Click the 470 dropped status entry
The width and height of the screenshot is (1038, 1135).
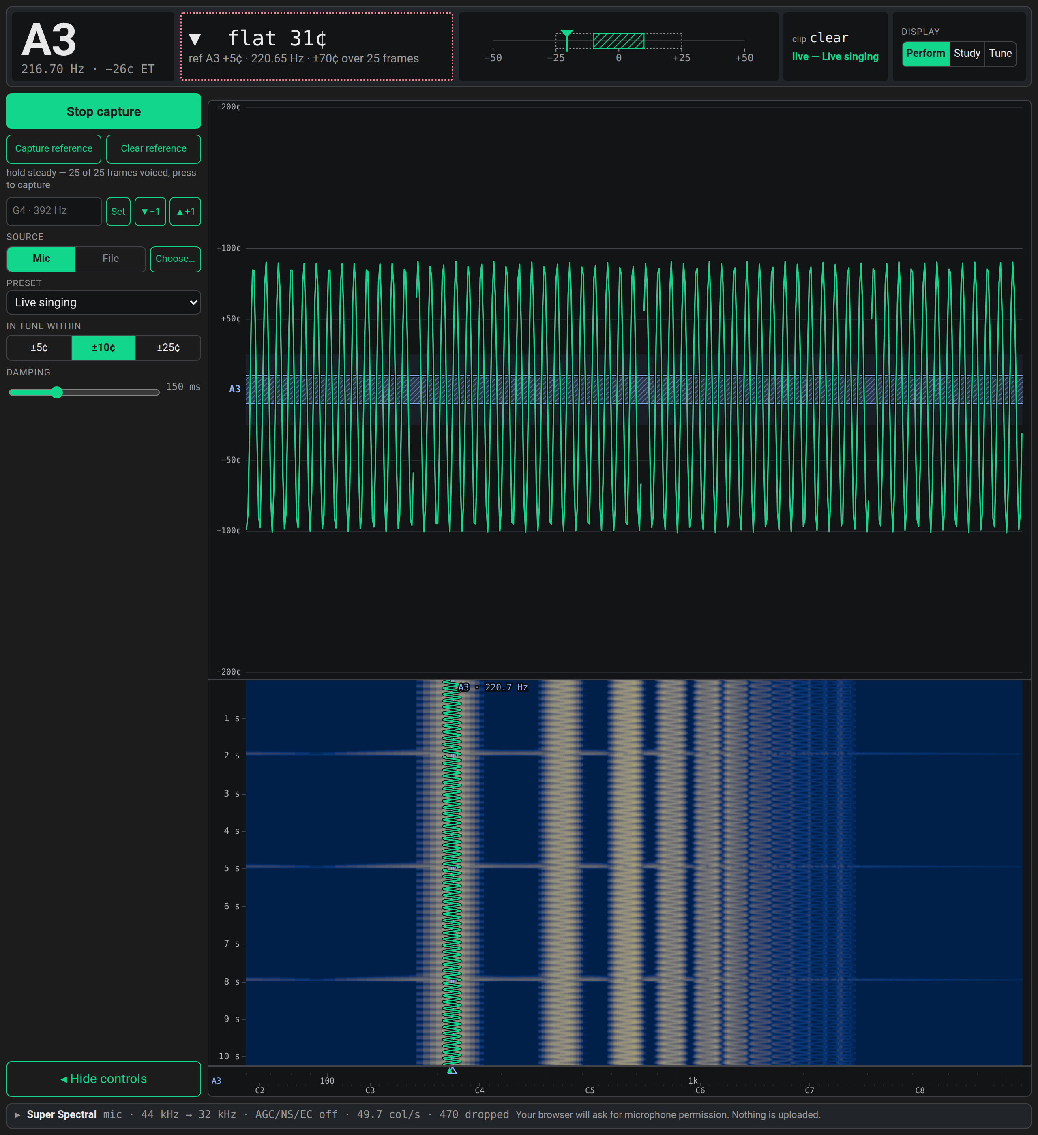point(474,1115)
